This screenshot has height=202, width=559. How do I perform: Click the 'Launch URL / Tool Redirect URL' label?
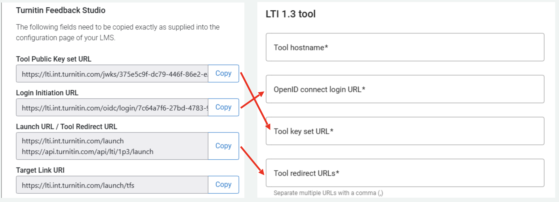point(66,126)
